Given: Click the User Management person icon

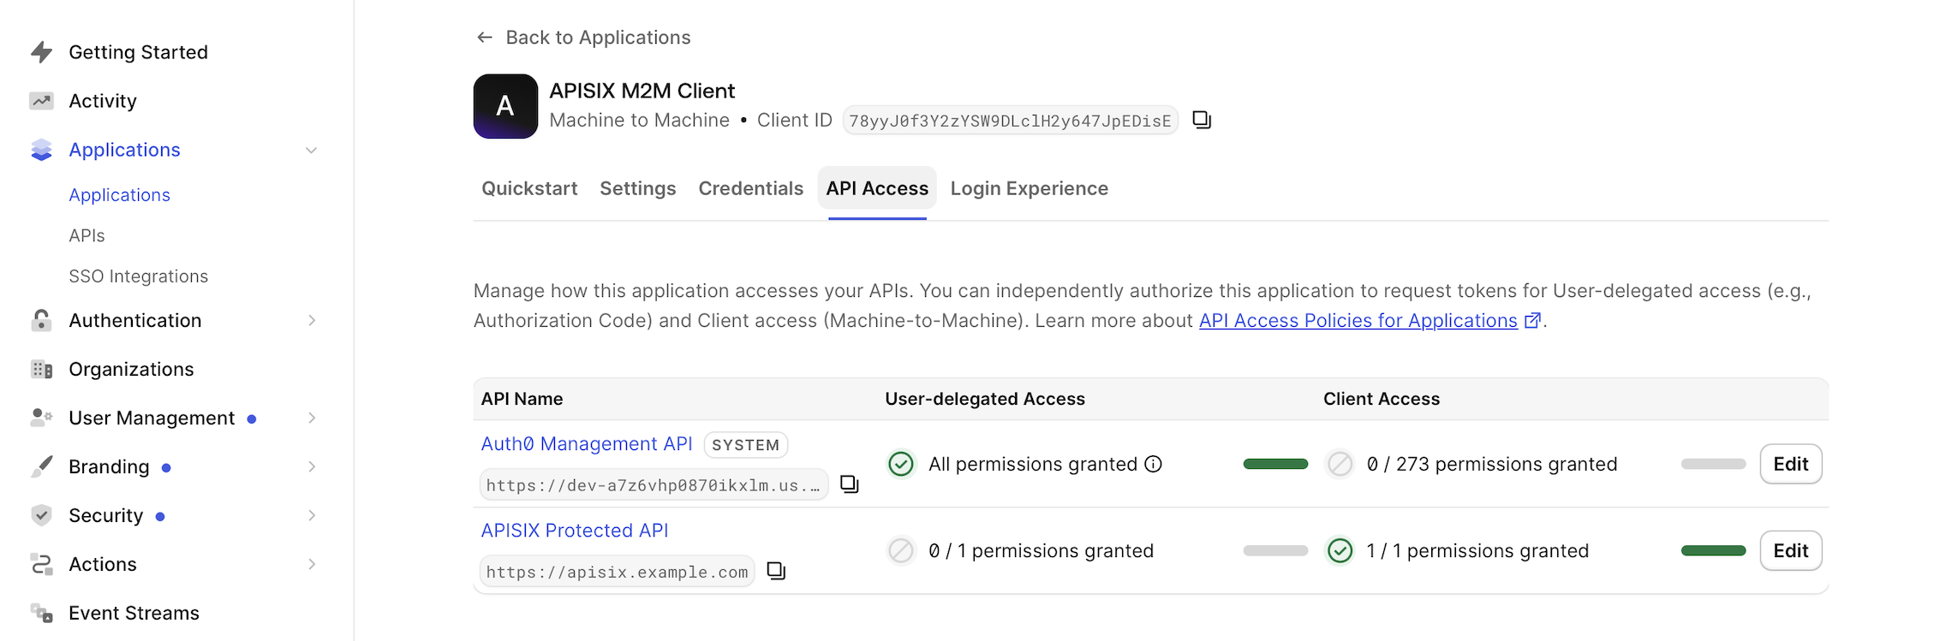Looking at the screenshot, I should point(41,418).
